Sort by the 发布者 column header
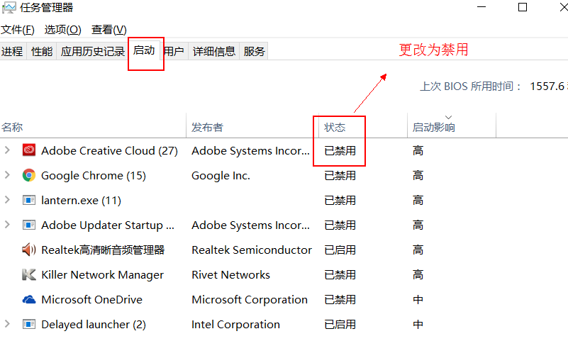Image resolution: width=568 pixels, height=341 pixels. coord(252,127)
